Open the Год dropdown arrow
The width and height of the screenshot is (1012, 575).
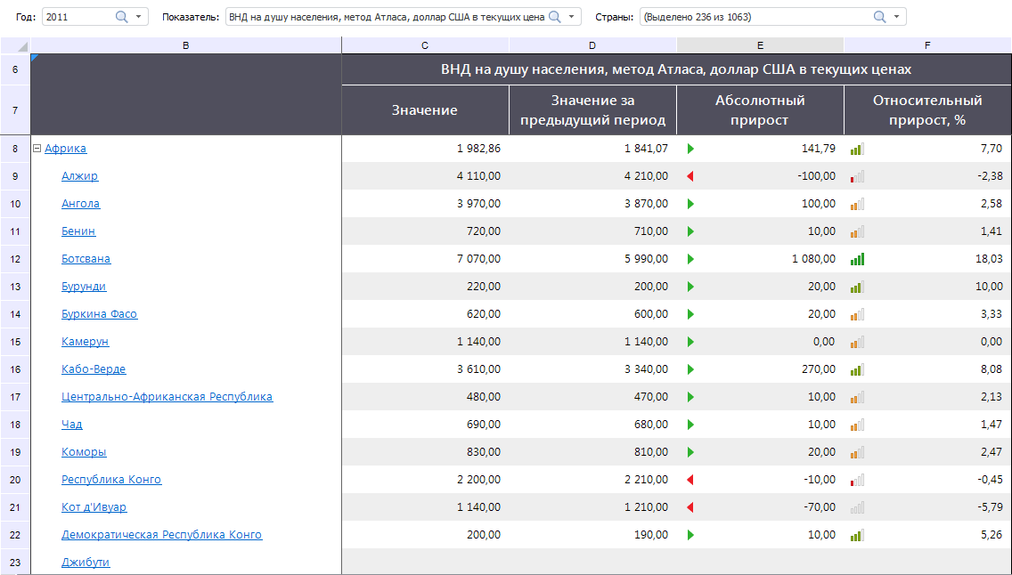pyautogui.click(x=138, y=17)
